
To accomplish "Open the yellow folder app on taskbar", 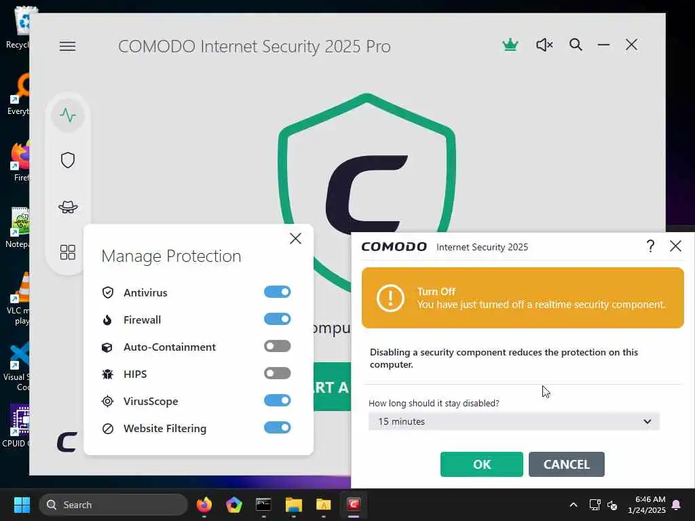I will tap(323, 505).
